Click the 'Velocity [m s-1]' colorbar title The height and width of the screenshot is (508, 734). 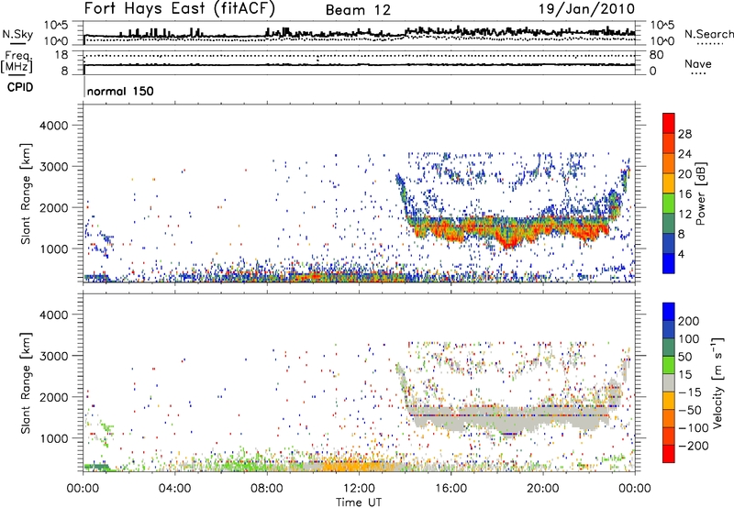tap(717, 382)
